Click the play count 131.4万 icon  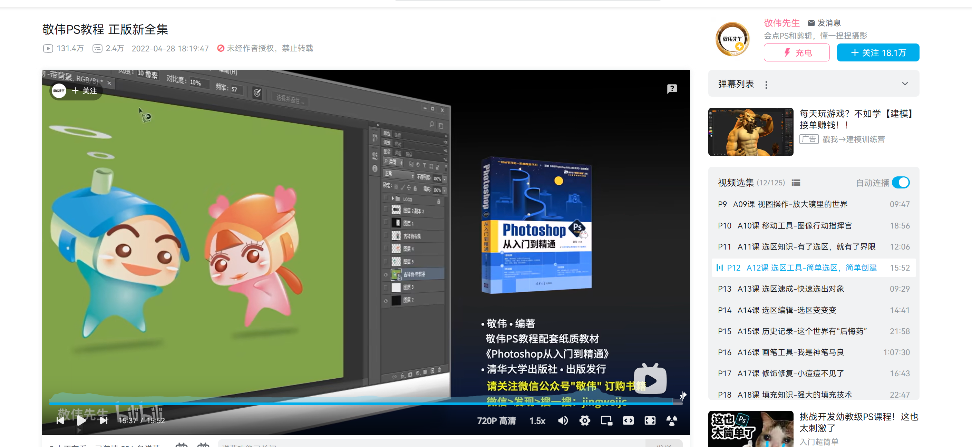[48, 48]
